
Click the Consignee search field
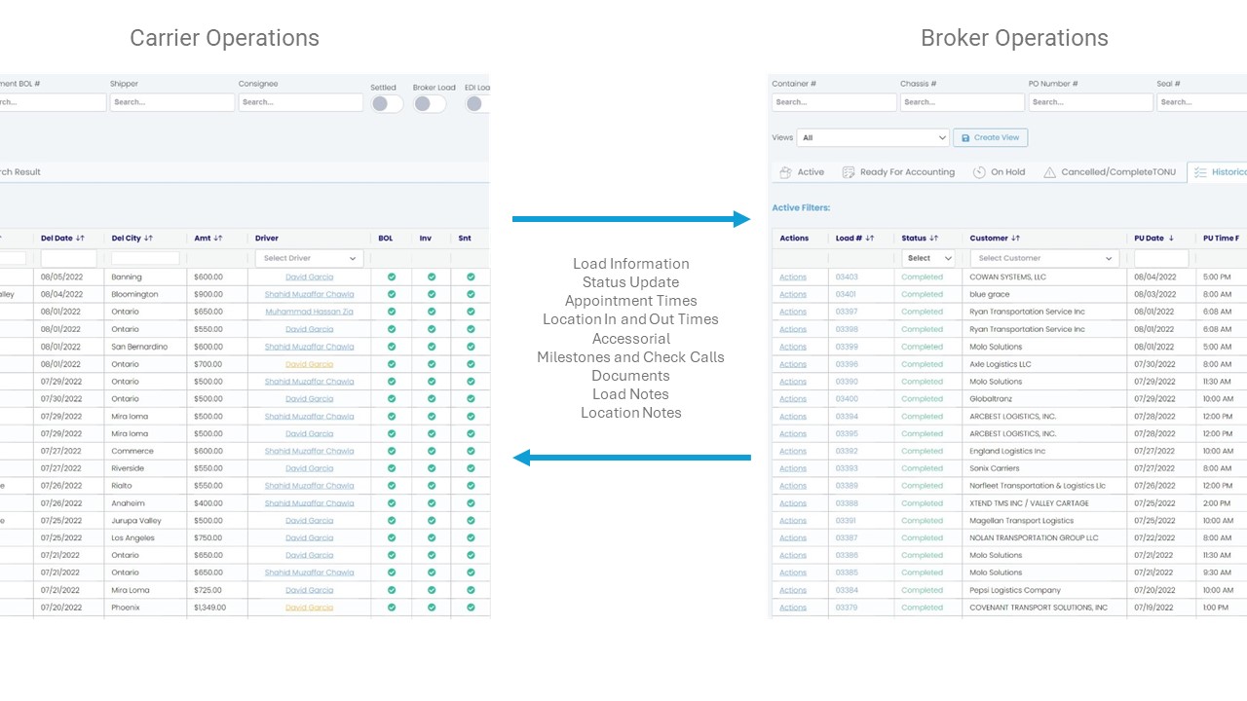pyautogui.click(x=301, y=102)
